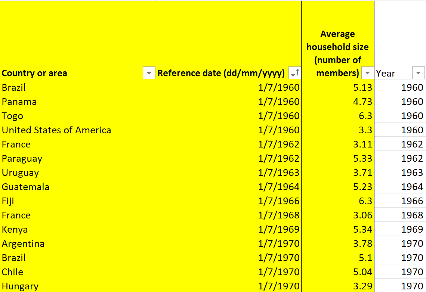Image resolution: width=426 pixels, height=292 pixels.
Task: Click the household size value 5.34
Action: point(362,230)
